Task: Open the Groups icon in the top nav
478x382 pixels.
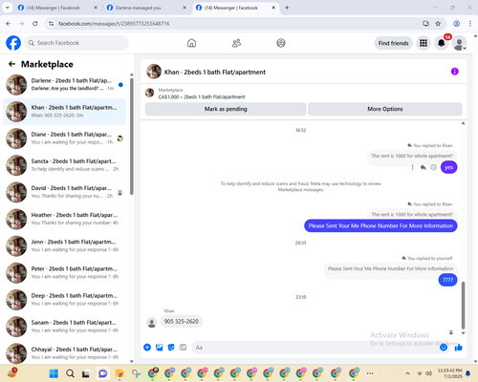Action: pyautogui.click(x=281, y=43)
